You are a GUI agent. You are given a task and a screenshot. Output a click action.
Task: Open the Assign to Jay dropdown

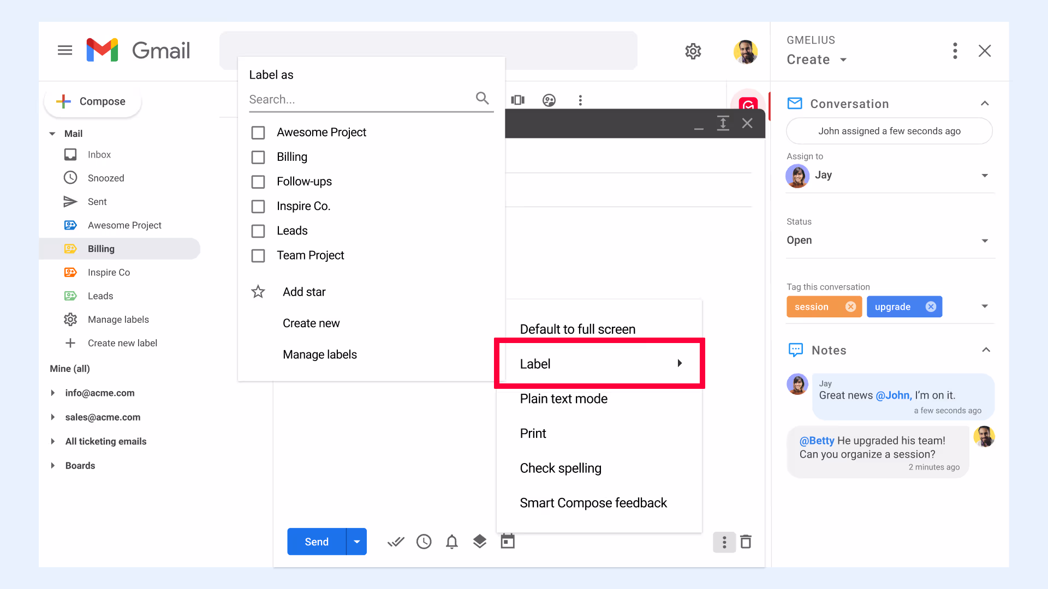coord(890,176)
